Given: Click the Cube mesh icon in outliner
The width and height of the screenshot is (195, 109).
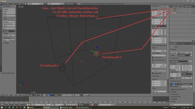Looking at the screenshot, I should pos(172,9).
